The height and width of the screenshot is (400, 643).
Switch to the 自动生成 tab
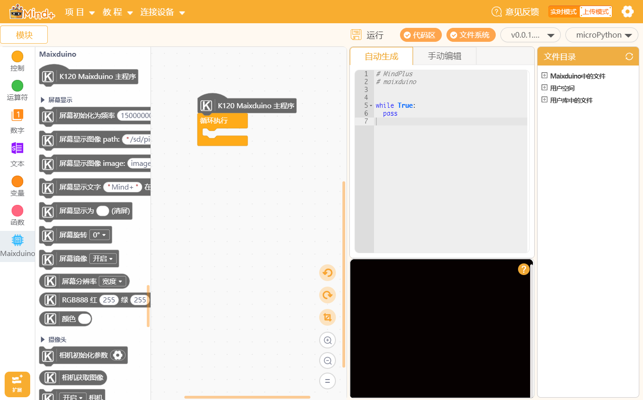[381, 57]
